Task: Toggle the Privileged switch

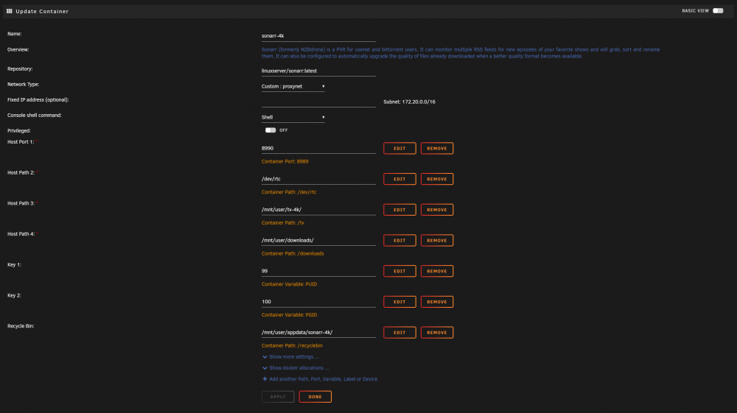Action: click(x=270, y=130)
